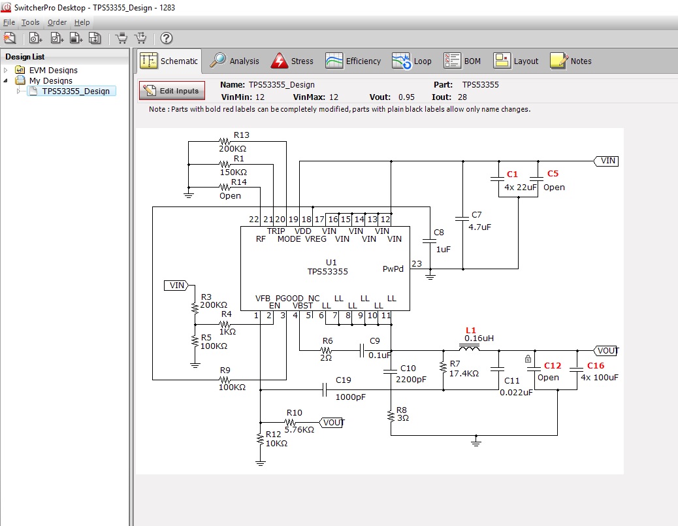
Task: Switch to the Schematic tab
Action: pyautogui.click(x=169, y=61)
